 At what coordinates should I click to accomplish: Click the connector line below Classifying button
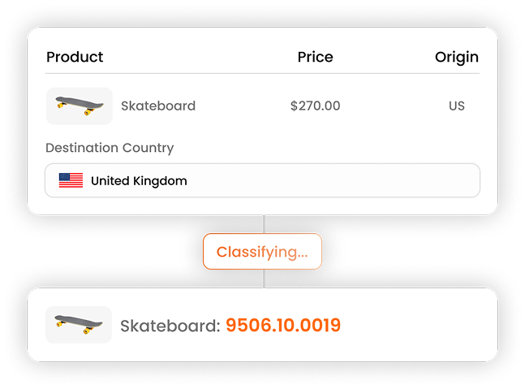click(263, 278)
